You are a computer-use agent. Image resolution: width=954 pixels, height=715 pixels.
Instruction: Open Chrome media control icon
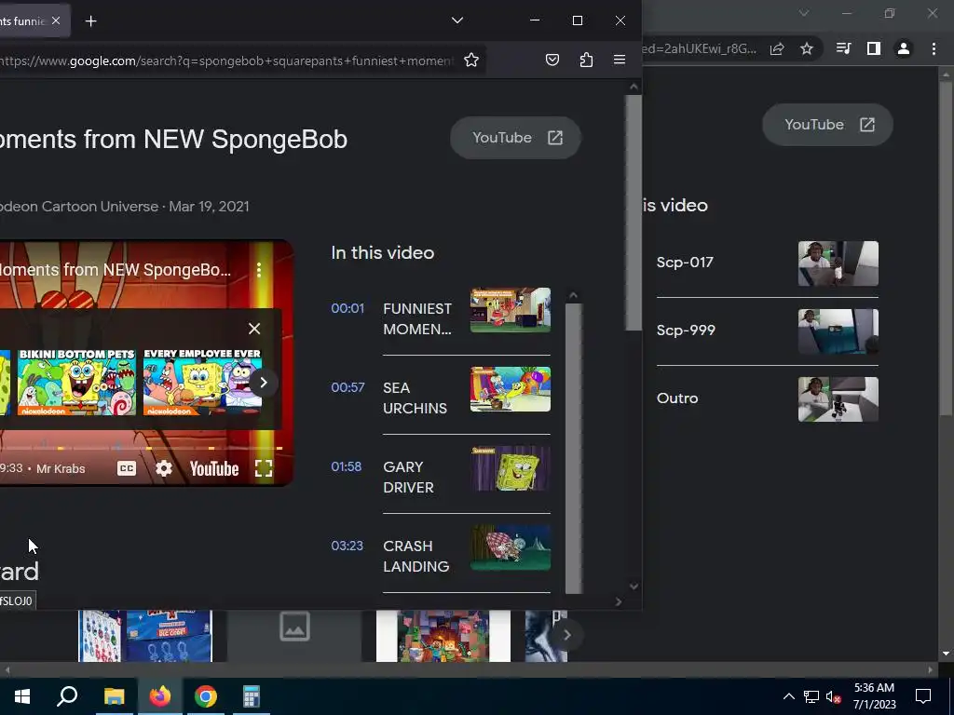pyautogui.click(x=843, y=48)
